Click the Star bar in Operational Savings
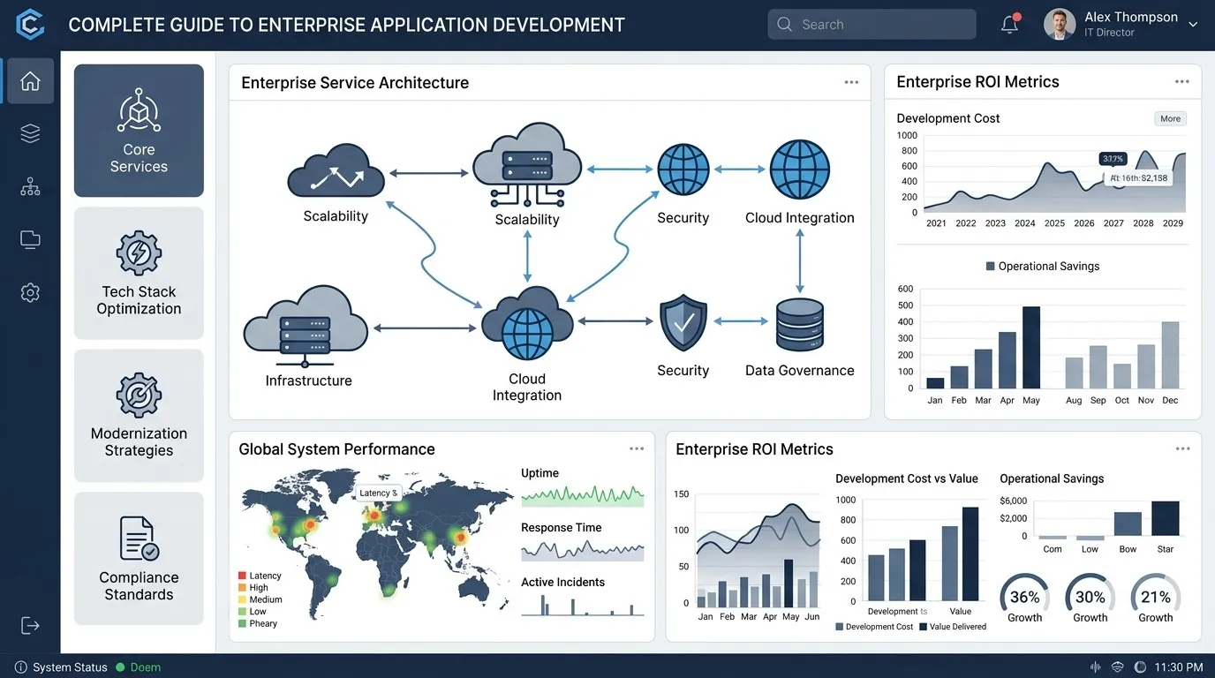The width and height of the screenshot is (1215, 678). pos(1166,518)
